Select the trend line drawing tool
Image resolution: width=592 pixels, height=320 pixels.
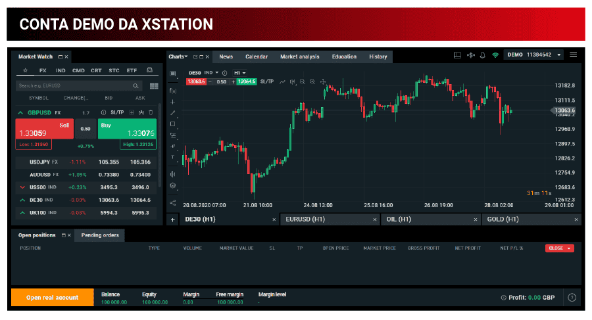(173, 113)
